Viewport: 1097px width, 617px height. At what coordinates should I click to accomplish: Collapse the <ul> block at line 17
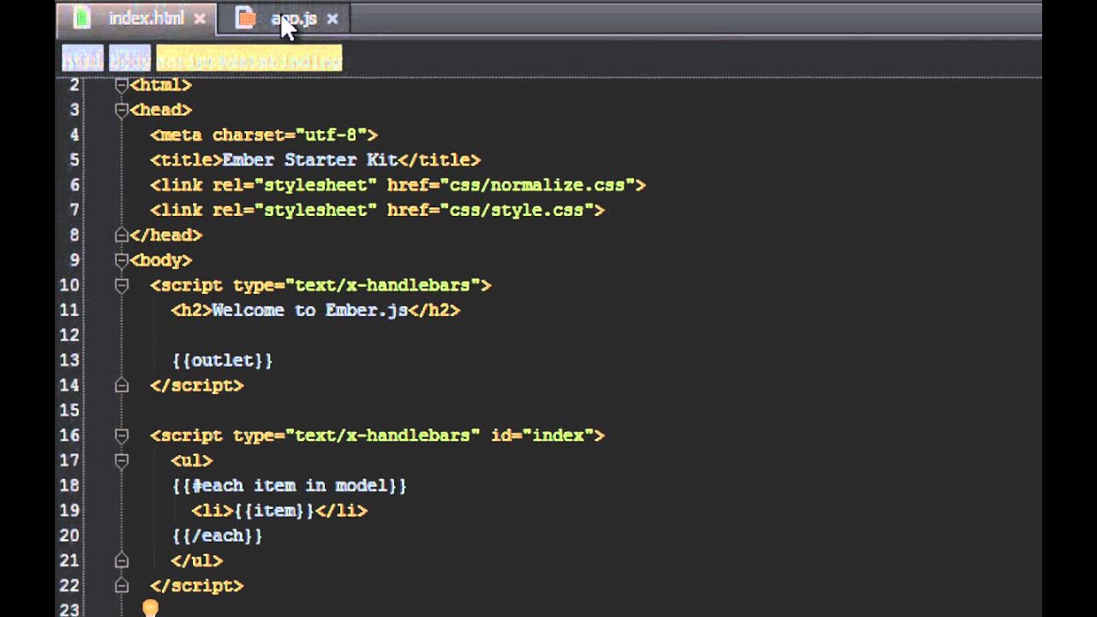(121, 460)
